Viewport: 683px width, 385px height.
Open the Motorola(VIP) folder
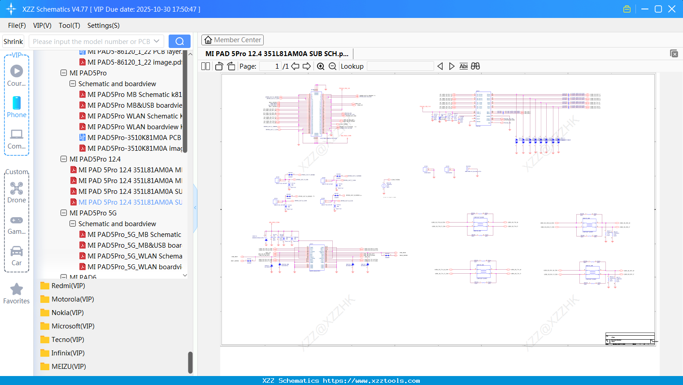tap(72, 299)
